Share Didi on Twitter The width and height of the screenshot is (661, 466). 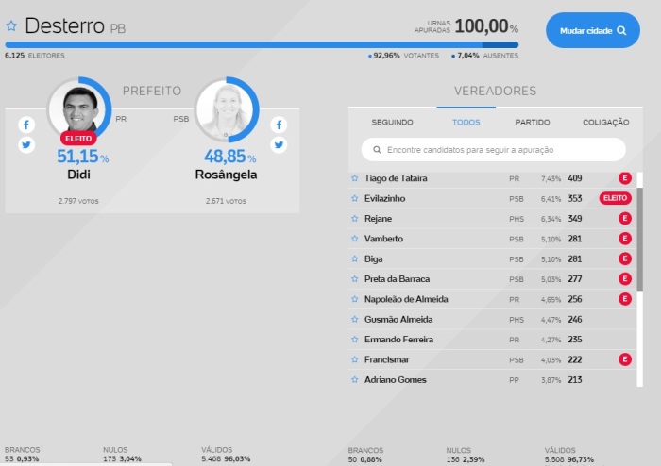(x=26, y=145)
